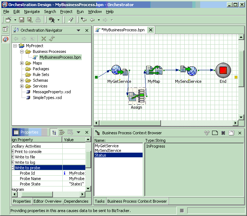247x216 pixels.
Task: Click the Delete icon in Context Browser
Action: (x=223, y=133)
